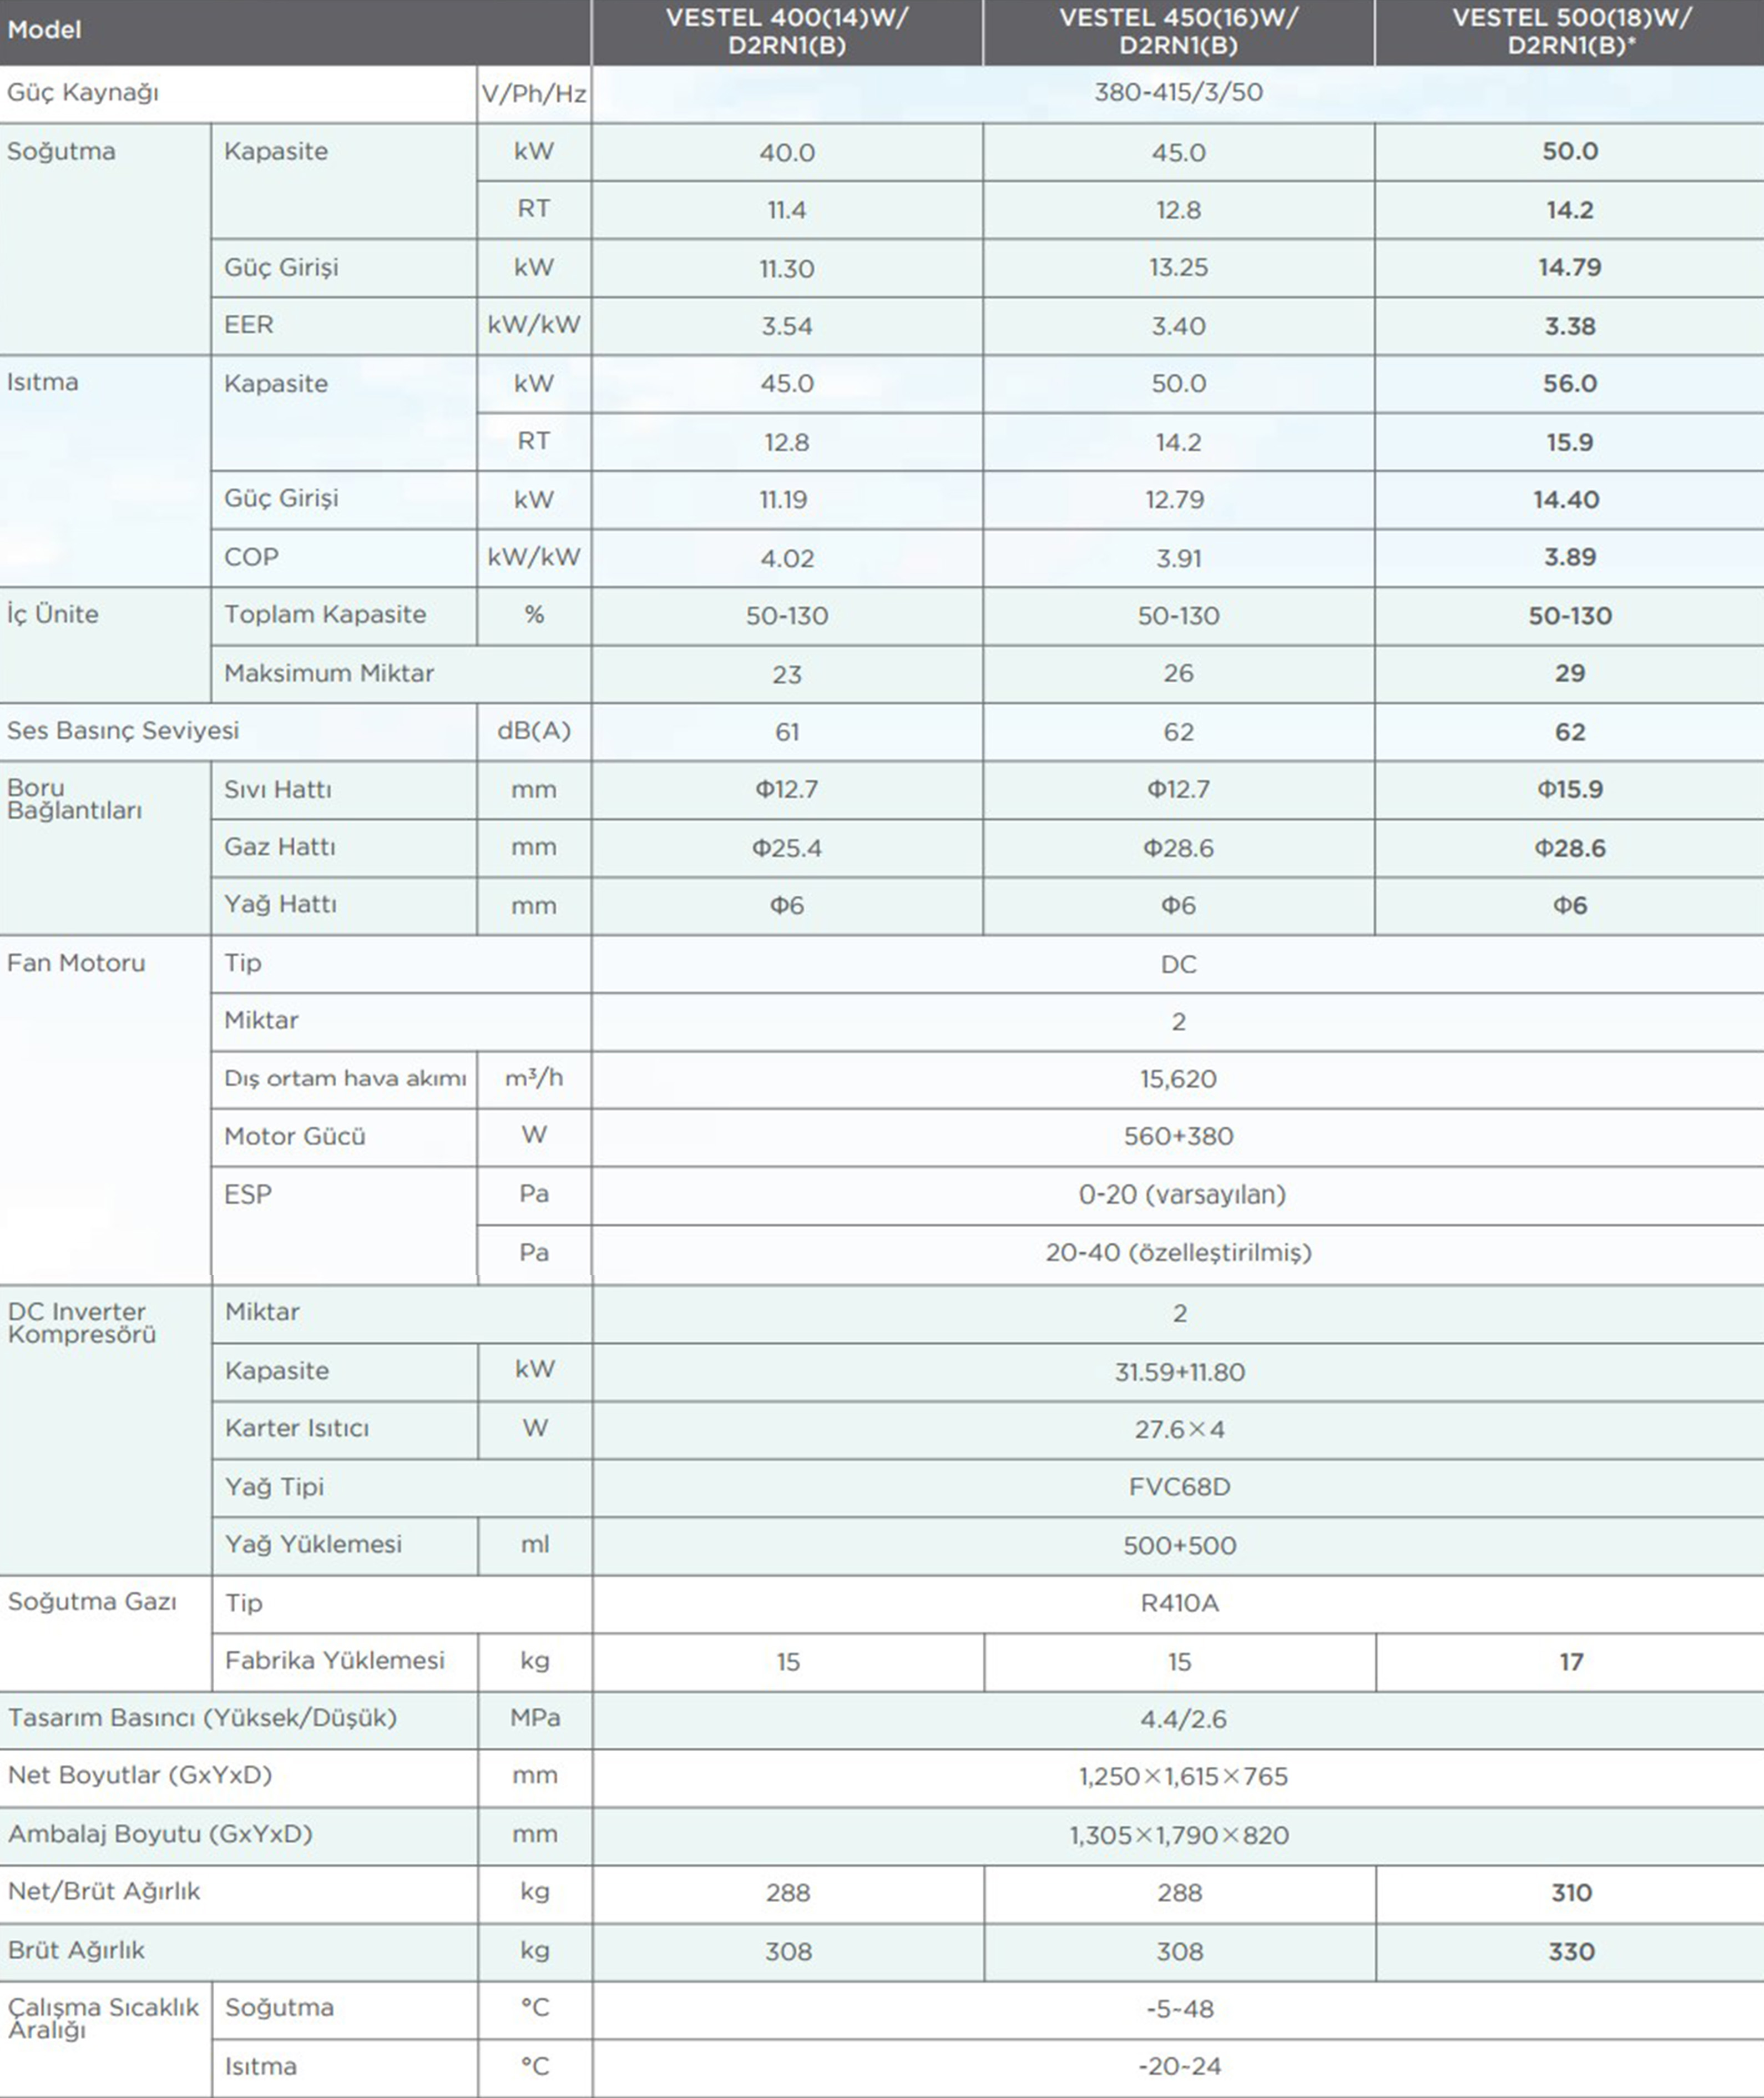Select the 'DC' fan motor type value
1764x2098 pixels.
1178,965
